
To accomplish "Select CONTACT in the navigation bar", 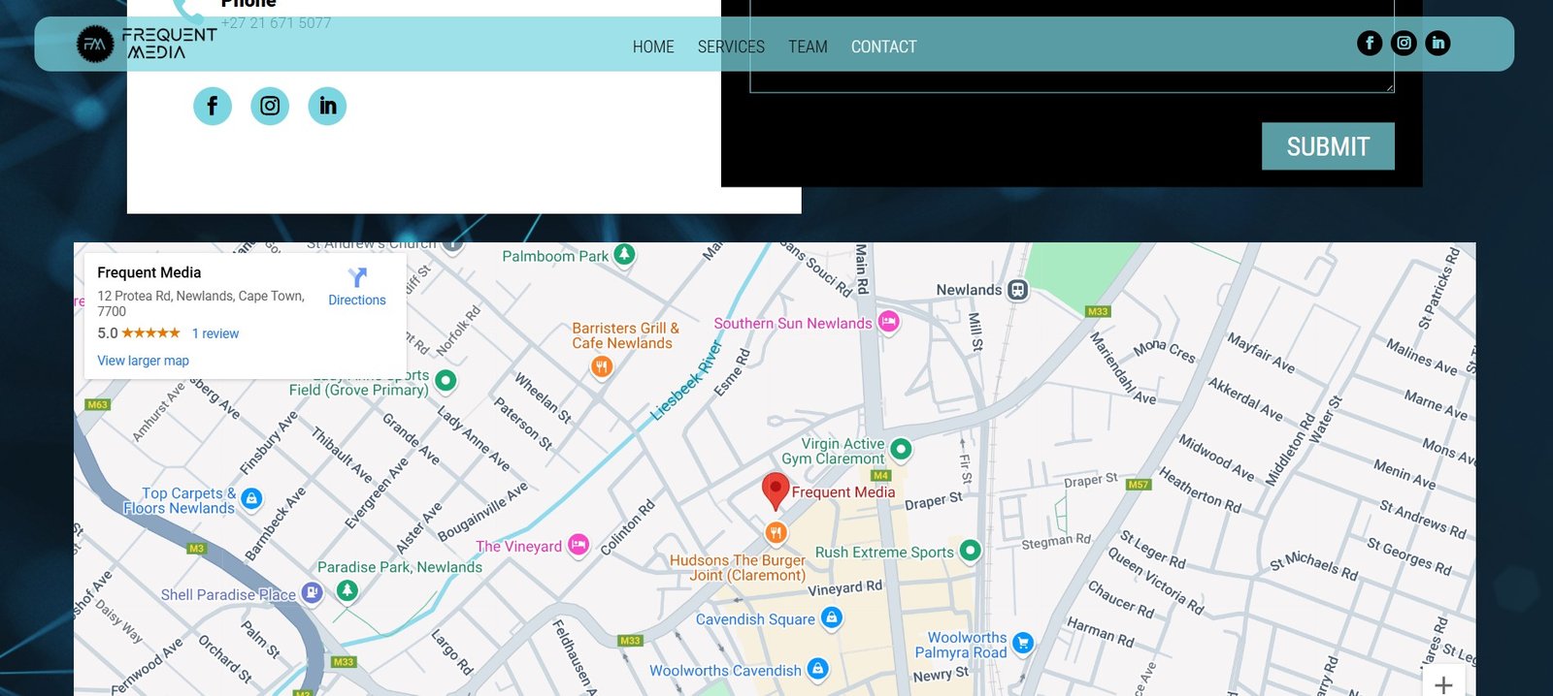I will pos(883,47).
